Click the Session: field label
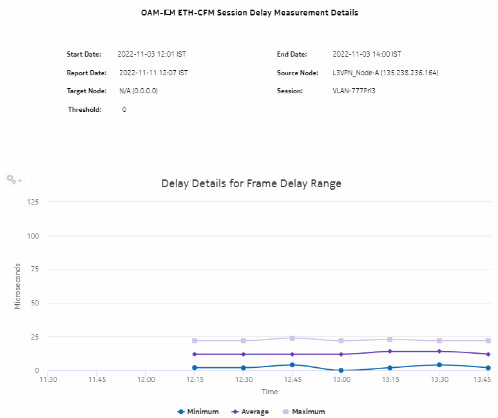 290,91
